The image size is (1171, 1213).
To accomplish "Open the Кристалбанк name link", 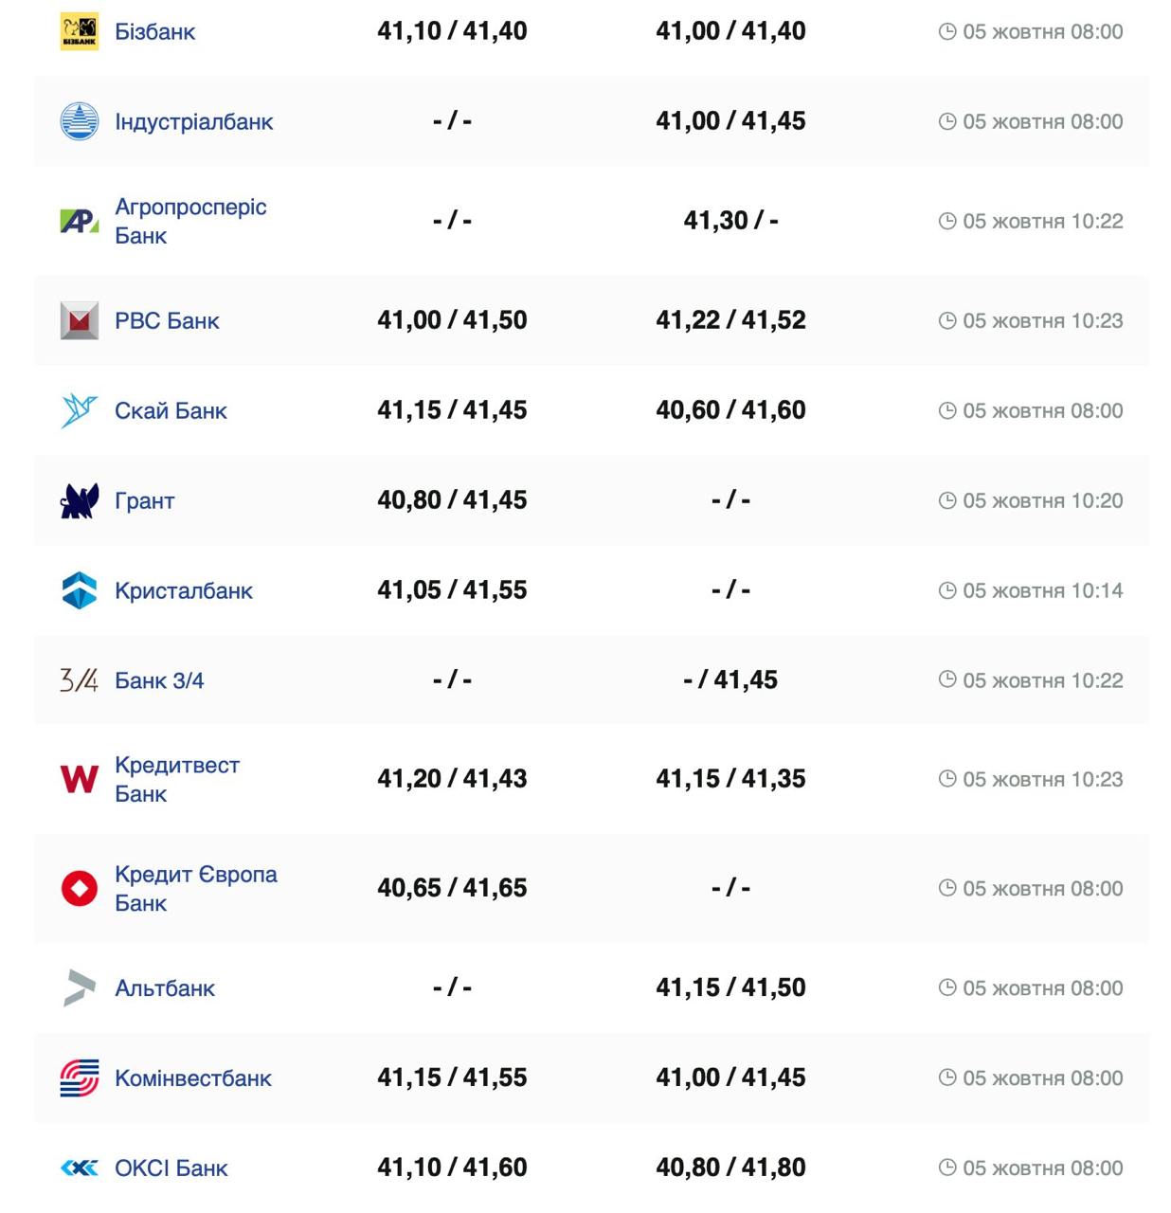I will [x=183, y=590].
